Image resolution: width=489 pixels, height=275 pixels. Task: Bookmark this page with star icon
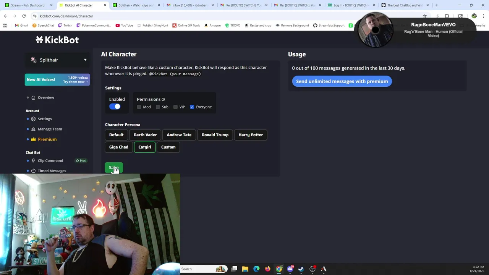pos(424,16)
